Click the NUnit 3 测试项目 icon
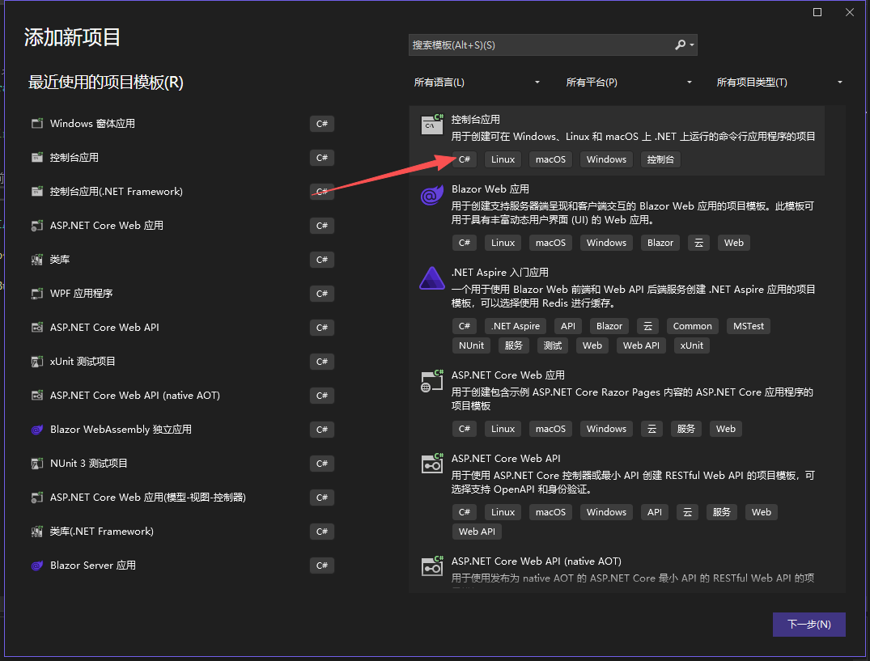The height and width of the screenshot is (661, 870). point(37,463)
